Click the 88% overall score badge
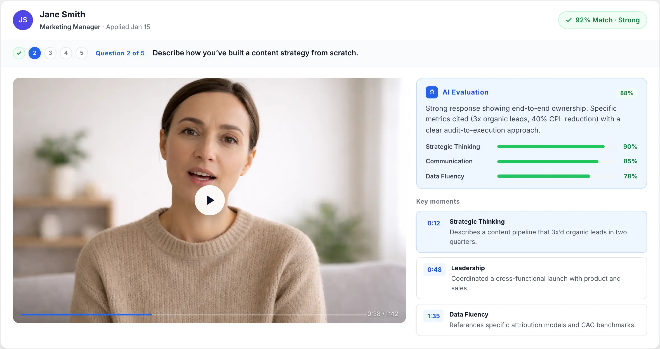 point(626,93)
